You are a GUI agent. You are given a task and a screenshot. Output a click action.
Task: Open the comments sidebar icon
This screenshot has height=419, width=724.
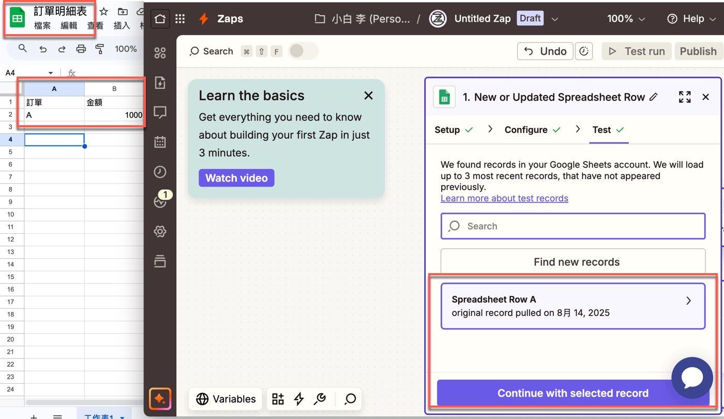(x=160, y=112)
